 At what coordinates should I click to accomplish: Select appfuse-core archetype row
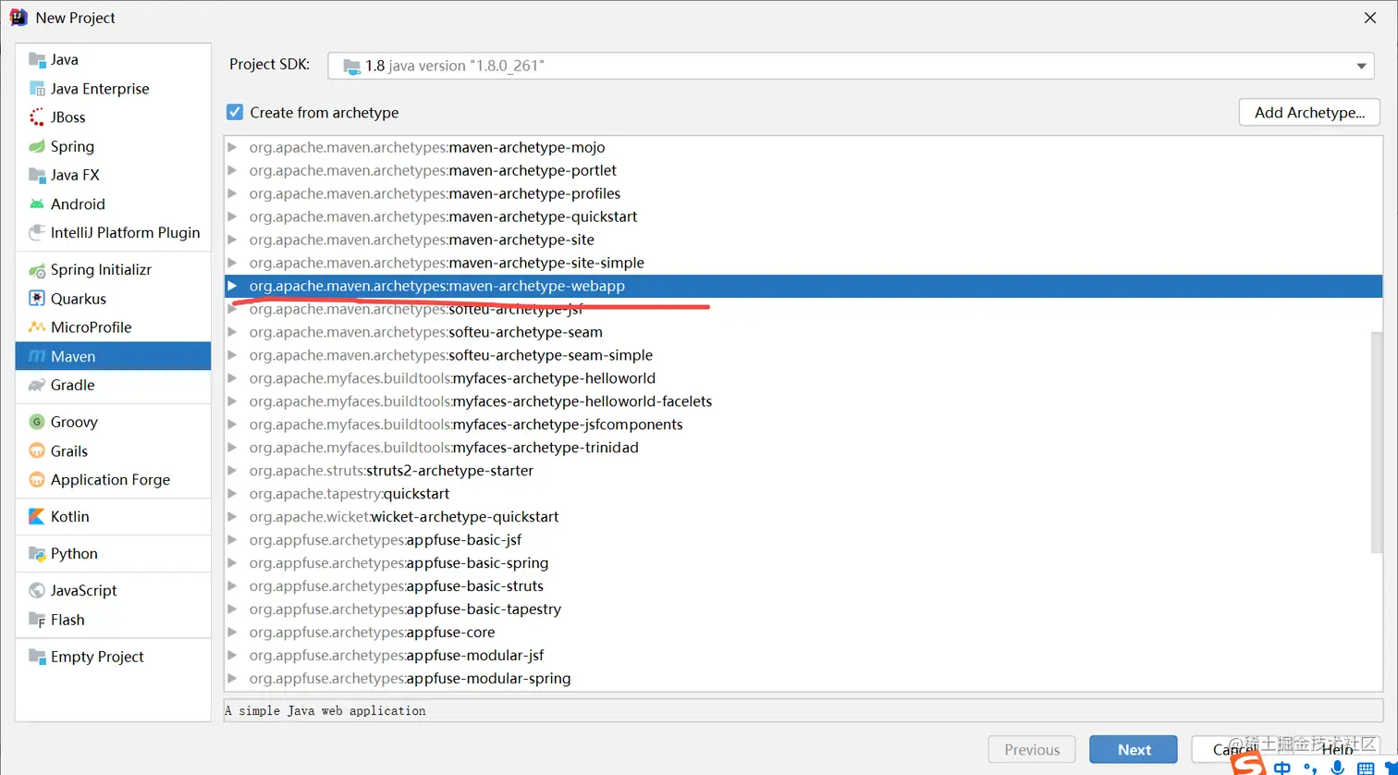click(803, 633)
